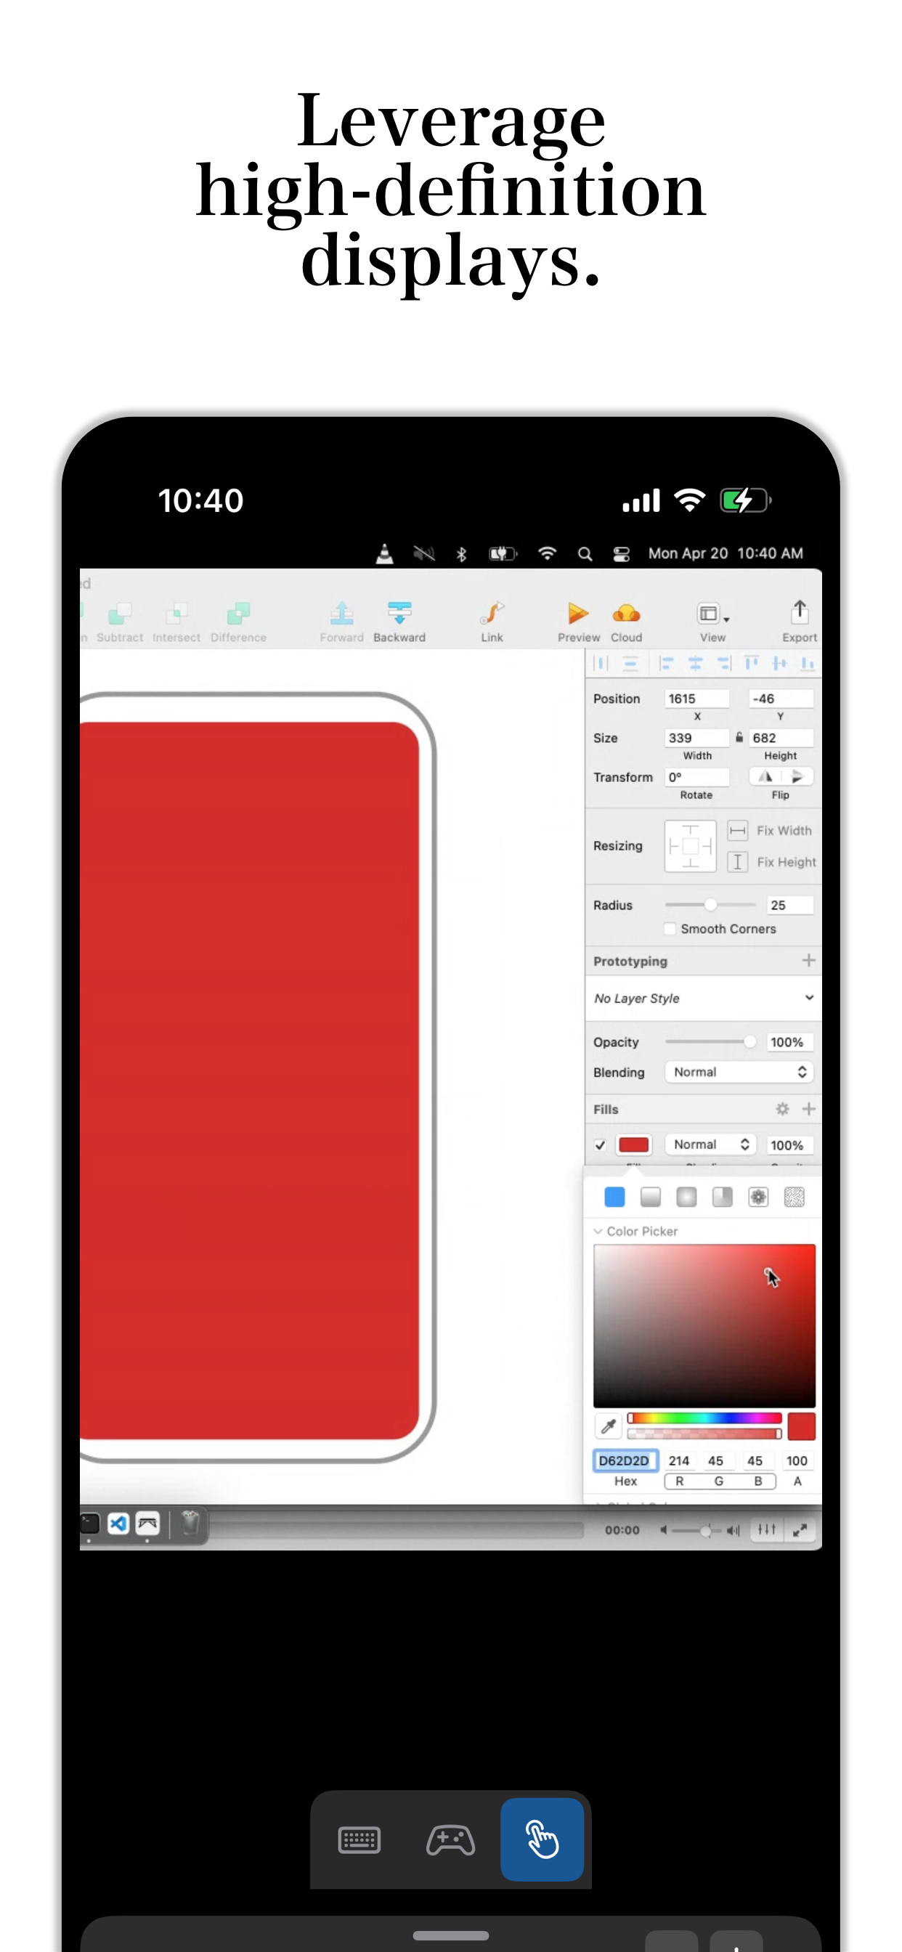
Task: Select the solid color fill type
Action: click(614, 1197)
